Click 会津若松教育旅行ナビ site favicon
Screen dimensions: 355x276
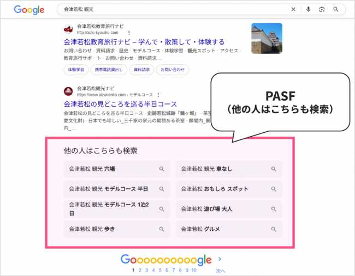[x=68, y=29]
